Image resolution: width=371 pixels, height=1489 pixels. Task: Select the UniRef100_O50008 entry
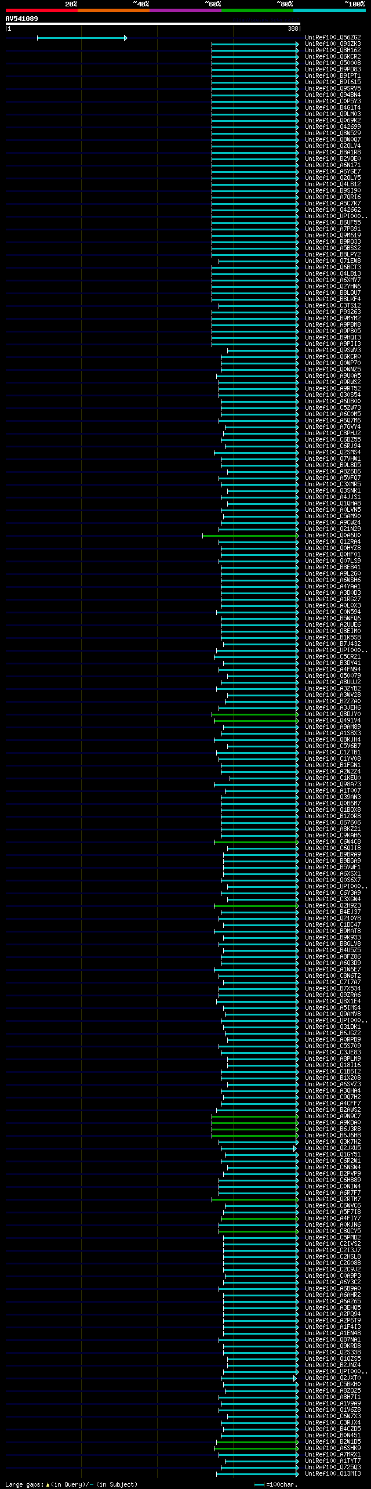tap(333, 63)
